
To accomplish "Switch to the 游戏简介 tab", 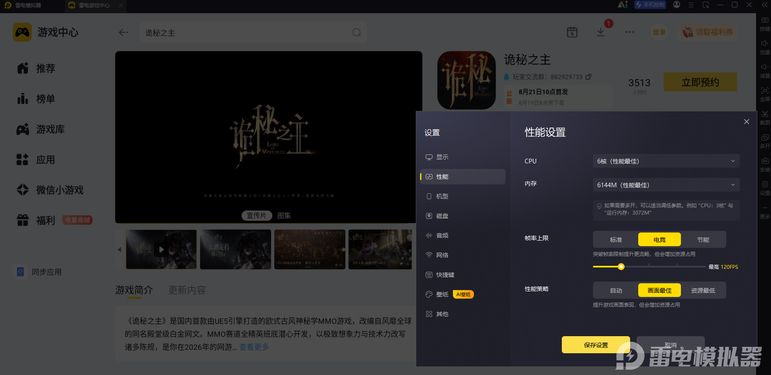I will (x=134, y=290).
